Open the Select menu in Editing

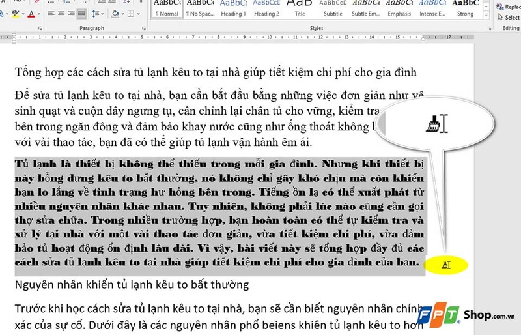tap(509, 18)
